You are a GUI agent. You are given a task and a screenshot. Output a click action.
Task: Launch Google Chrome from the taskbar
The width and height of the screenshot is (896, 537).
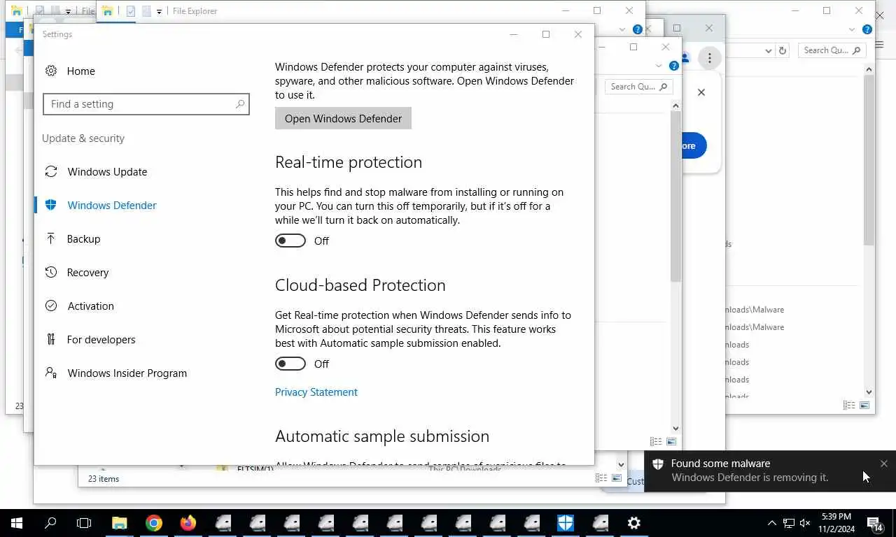click(x=154, y=523)
